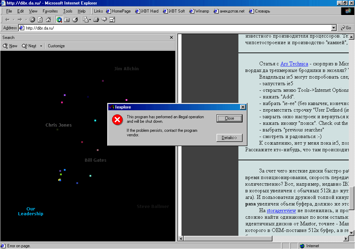Image resolution: width=355 pixels, height=249 pixels.
Task: Open the Favorites pane toolbar icon
Action: [67, 20]
